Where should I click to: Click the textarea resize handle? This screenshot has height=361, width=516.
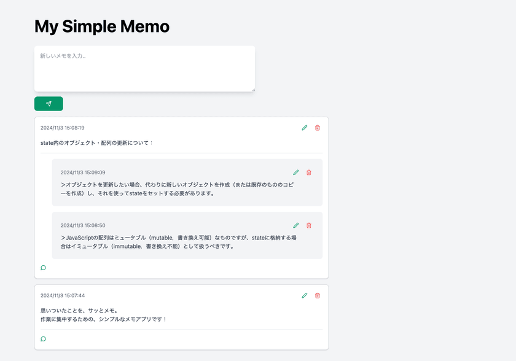click(x=252, y=90)
